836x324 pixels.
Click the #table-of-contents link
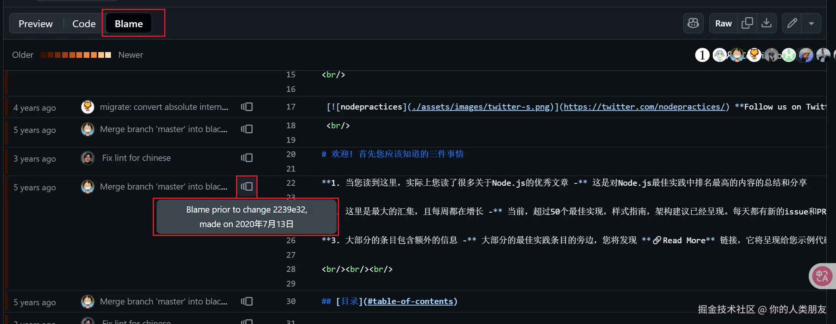pyautogui.click(x=410, y=301)
